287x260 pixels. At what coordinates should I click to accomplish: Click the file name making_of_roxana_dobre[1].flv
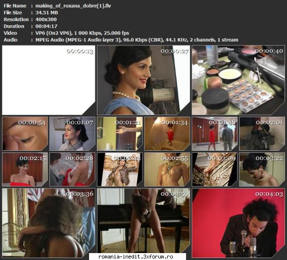click(73, 6)
